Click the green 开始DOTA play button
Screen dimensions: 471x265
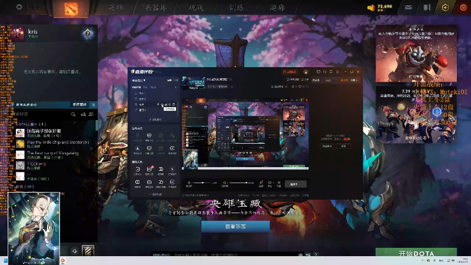point(416,253)
